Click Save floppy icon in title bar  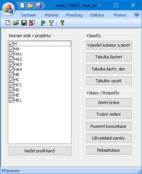click(39, 6)
